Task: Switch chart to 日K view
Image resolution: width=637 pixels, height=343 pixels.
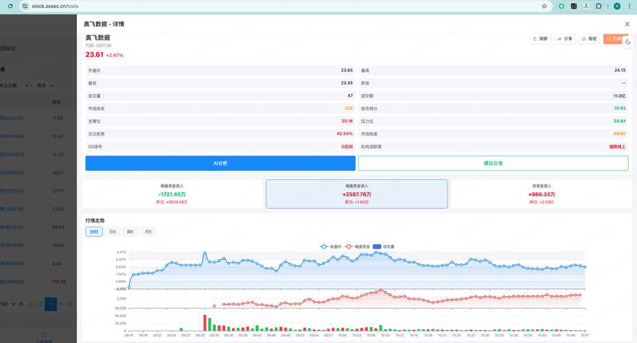Action: pos(113,232)
